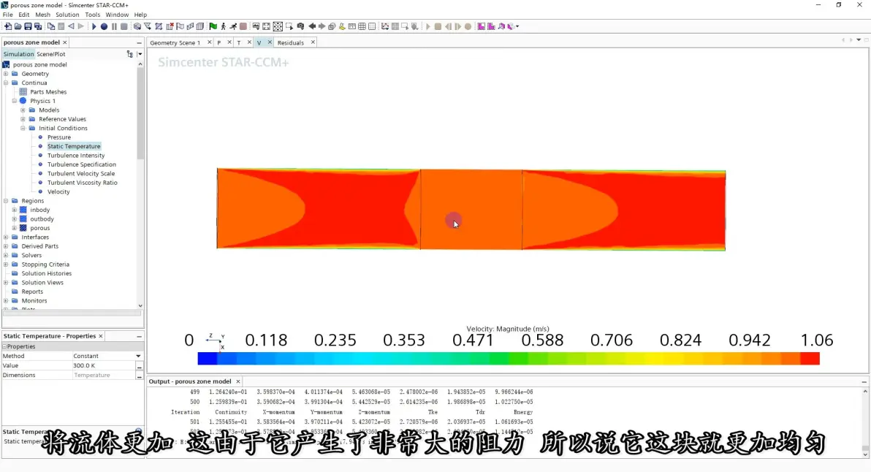Click the Value field showing 300.0 K
The image size is (871, 472).
tap(103, 365)
